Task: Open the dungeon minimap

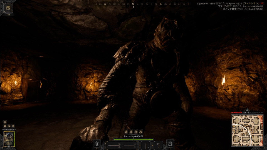Action: coord(247,131)
